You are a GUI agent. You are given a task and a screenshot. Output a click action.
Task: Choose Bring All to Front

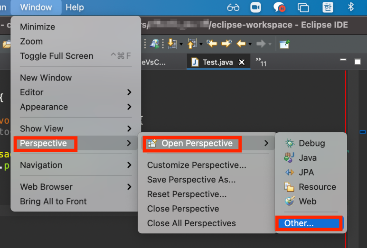[x=53, y=201]
